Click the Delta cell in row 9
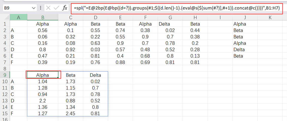This screenshot has height=121, width=287. point(95,75)
